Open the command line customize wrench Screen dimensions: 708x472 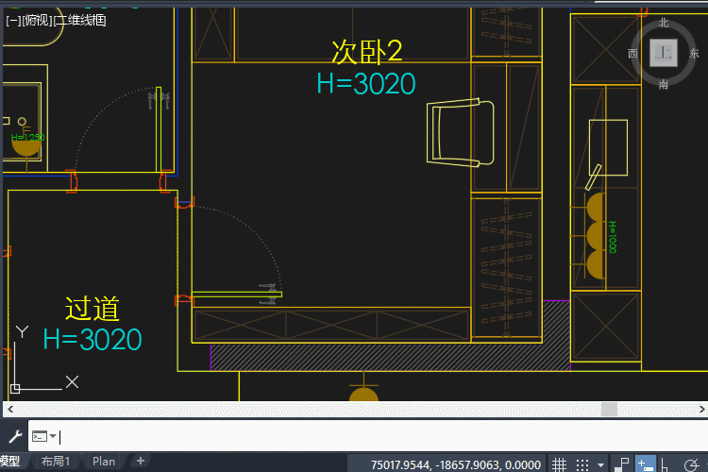(x=14, y=436)
